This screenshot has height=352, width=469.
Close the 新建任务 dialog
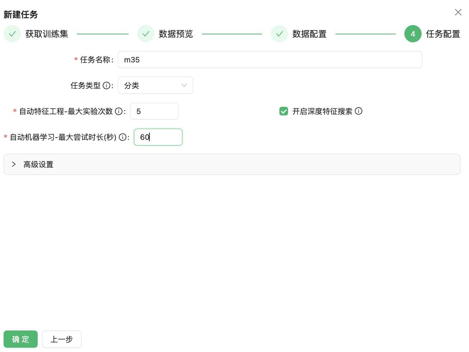(x=458, y=12)
